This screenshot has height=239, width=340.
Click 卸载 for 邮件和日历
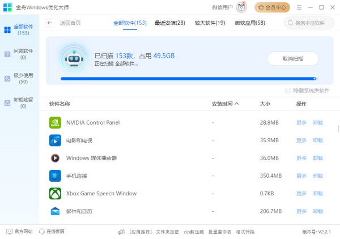[318, 211]
